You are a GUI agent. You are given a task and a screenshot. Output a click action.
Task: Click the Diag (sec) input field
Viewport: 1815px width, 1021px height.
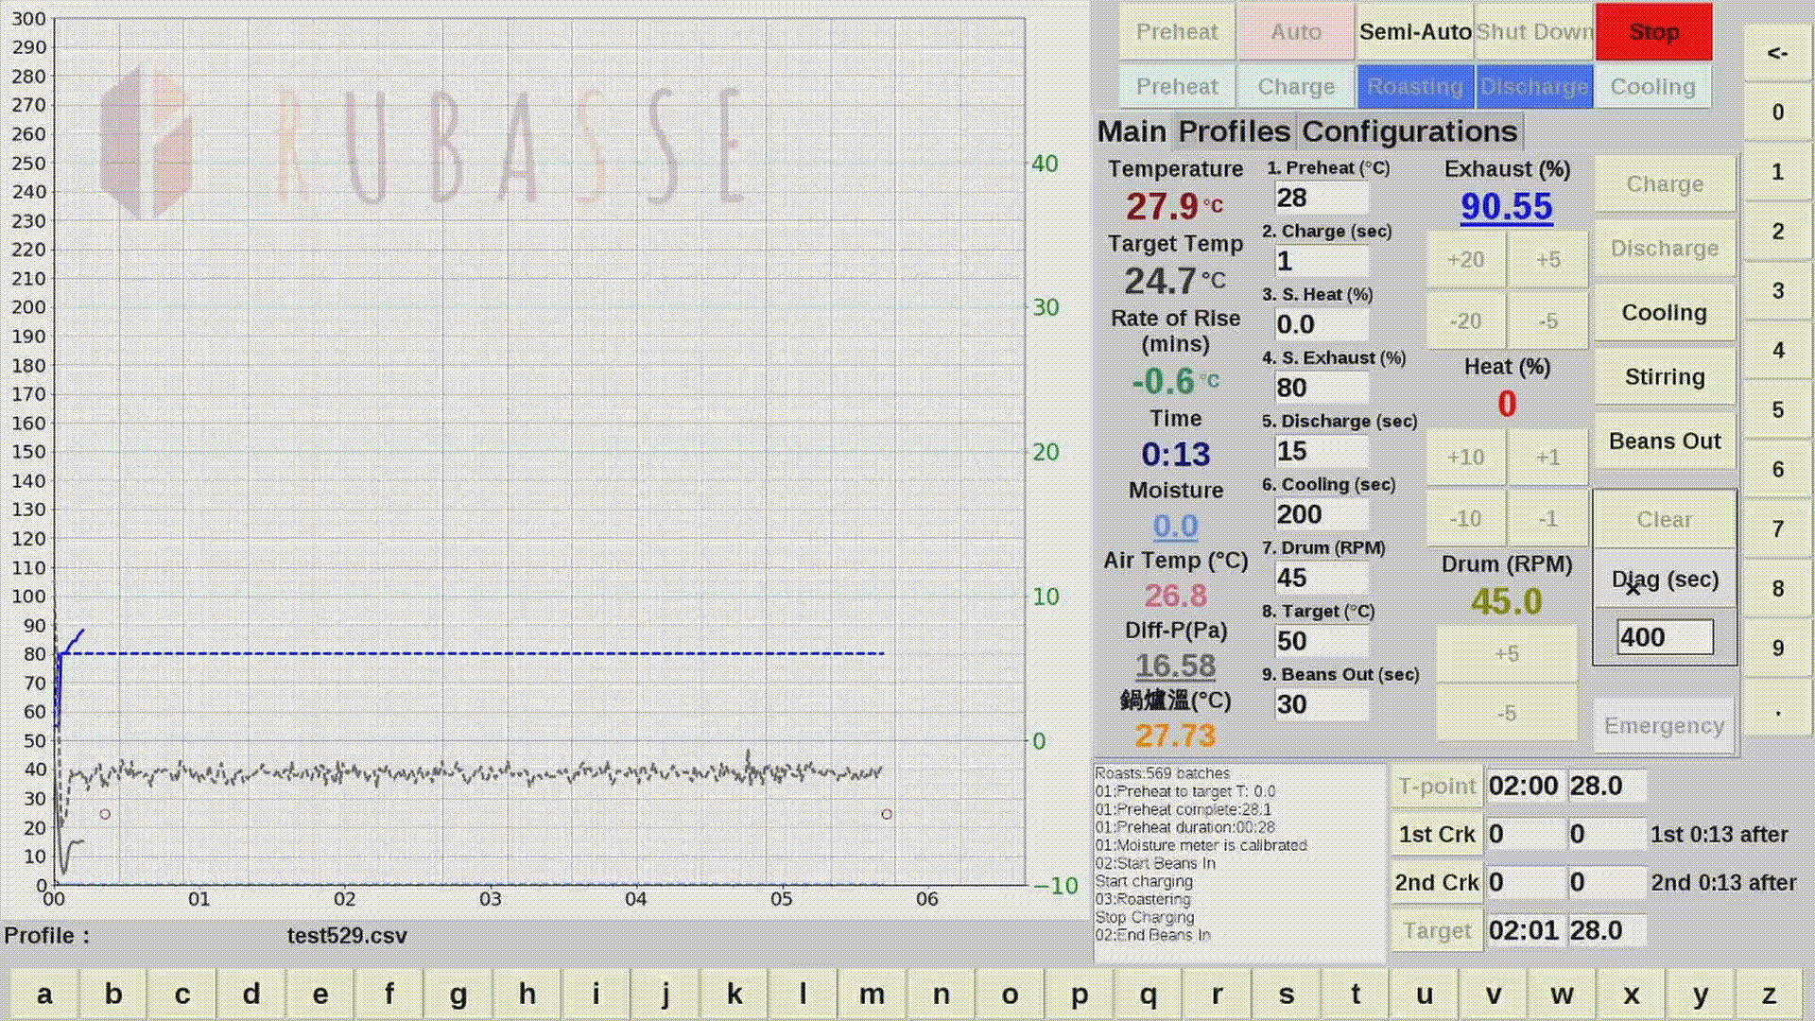coord(1664,637)
